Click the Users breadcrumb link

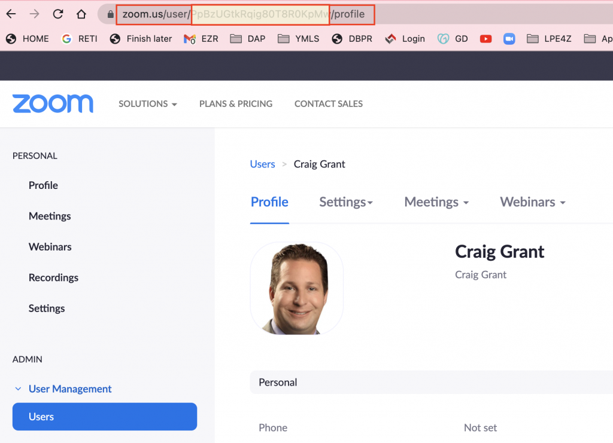262,164
